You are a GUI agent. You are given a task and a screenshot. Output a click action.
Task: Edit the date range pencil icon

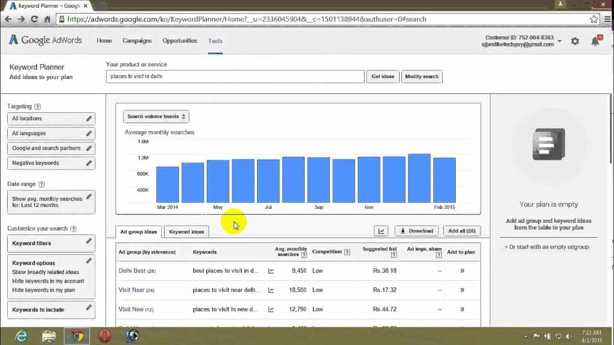(x=89, y=196)
